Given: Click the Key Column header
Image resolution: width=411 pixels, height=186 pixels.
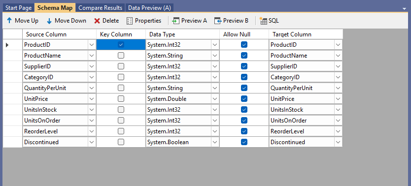Looking at the screenshot, I should pyautogui.click(x=121, y=34).
